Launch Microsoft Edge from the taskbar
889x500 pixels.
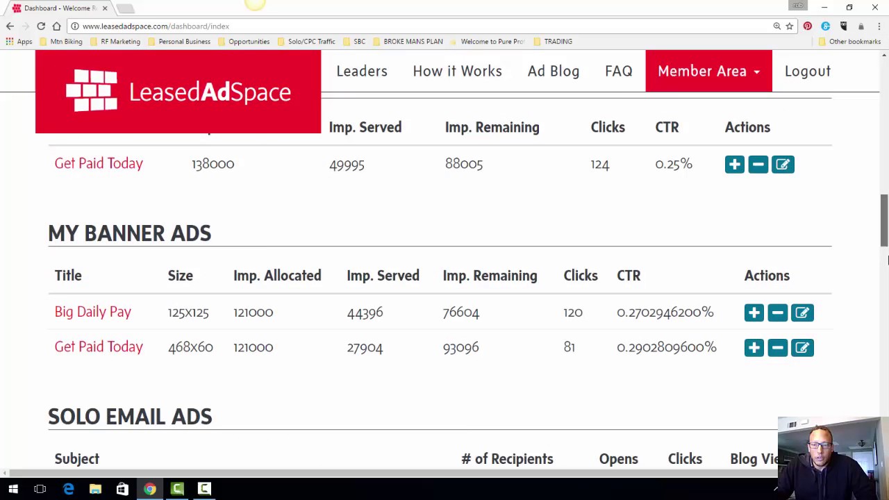[68, 489]
